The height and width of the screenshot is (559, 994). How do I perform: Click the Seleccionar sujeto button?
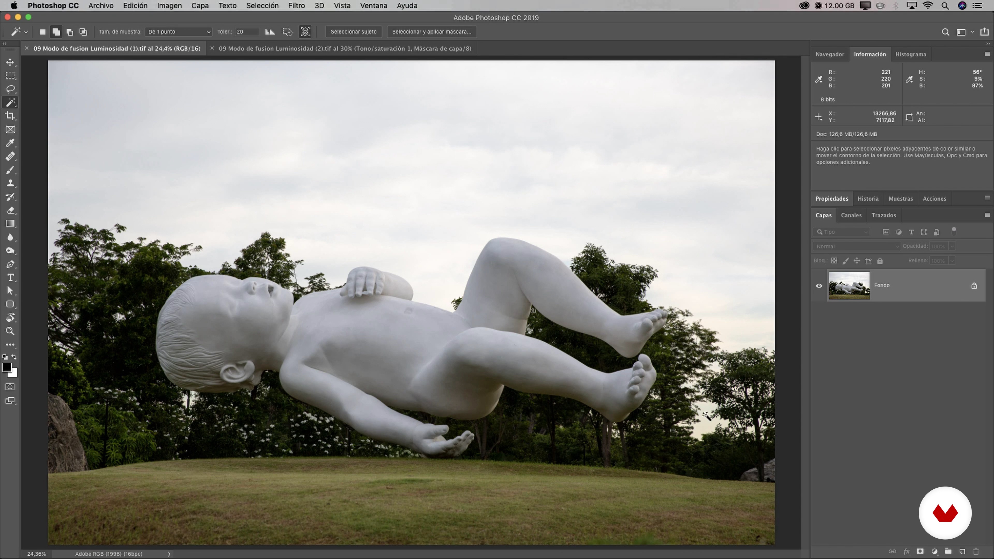click(353, 32)
